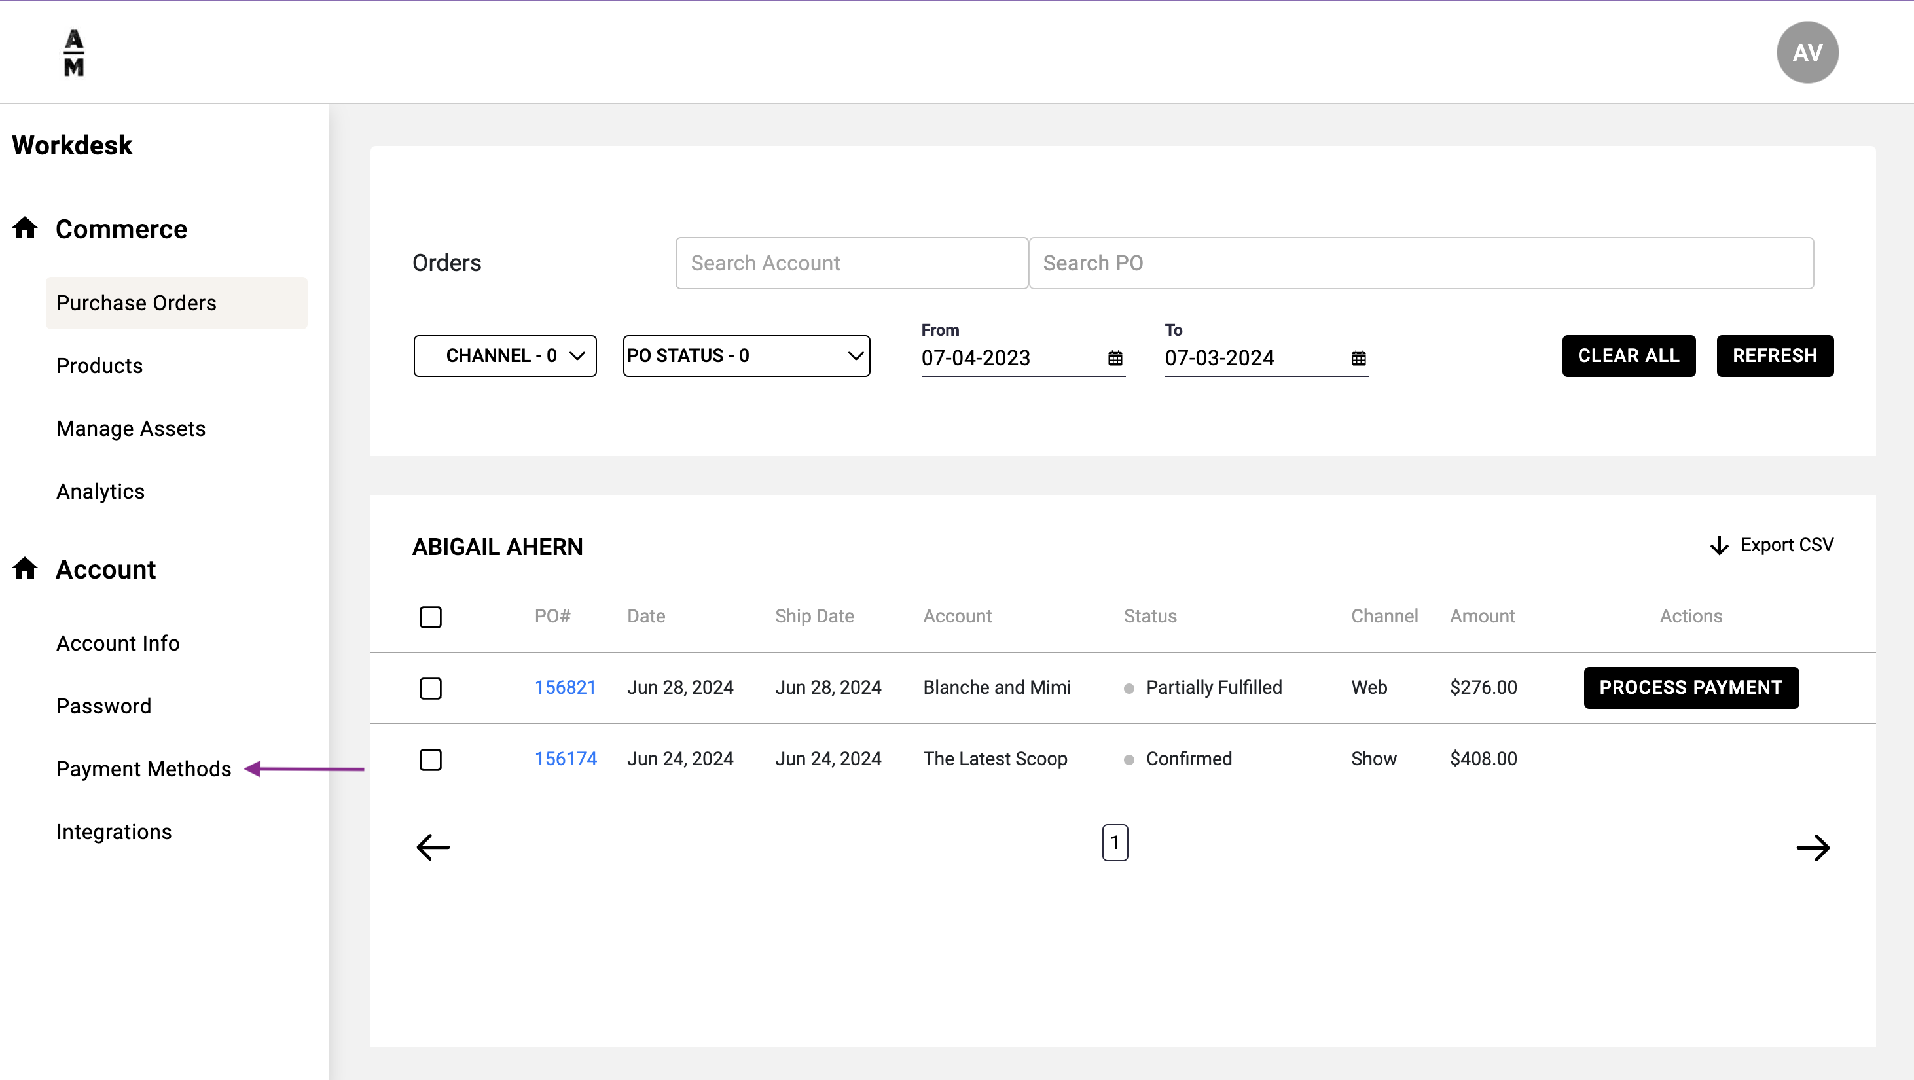Expand the Channel filter dropdown
Screen dimensions: 1914x1080
(505, 356)
